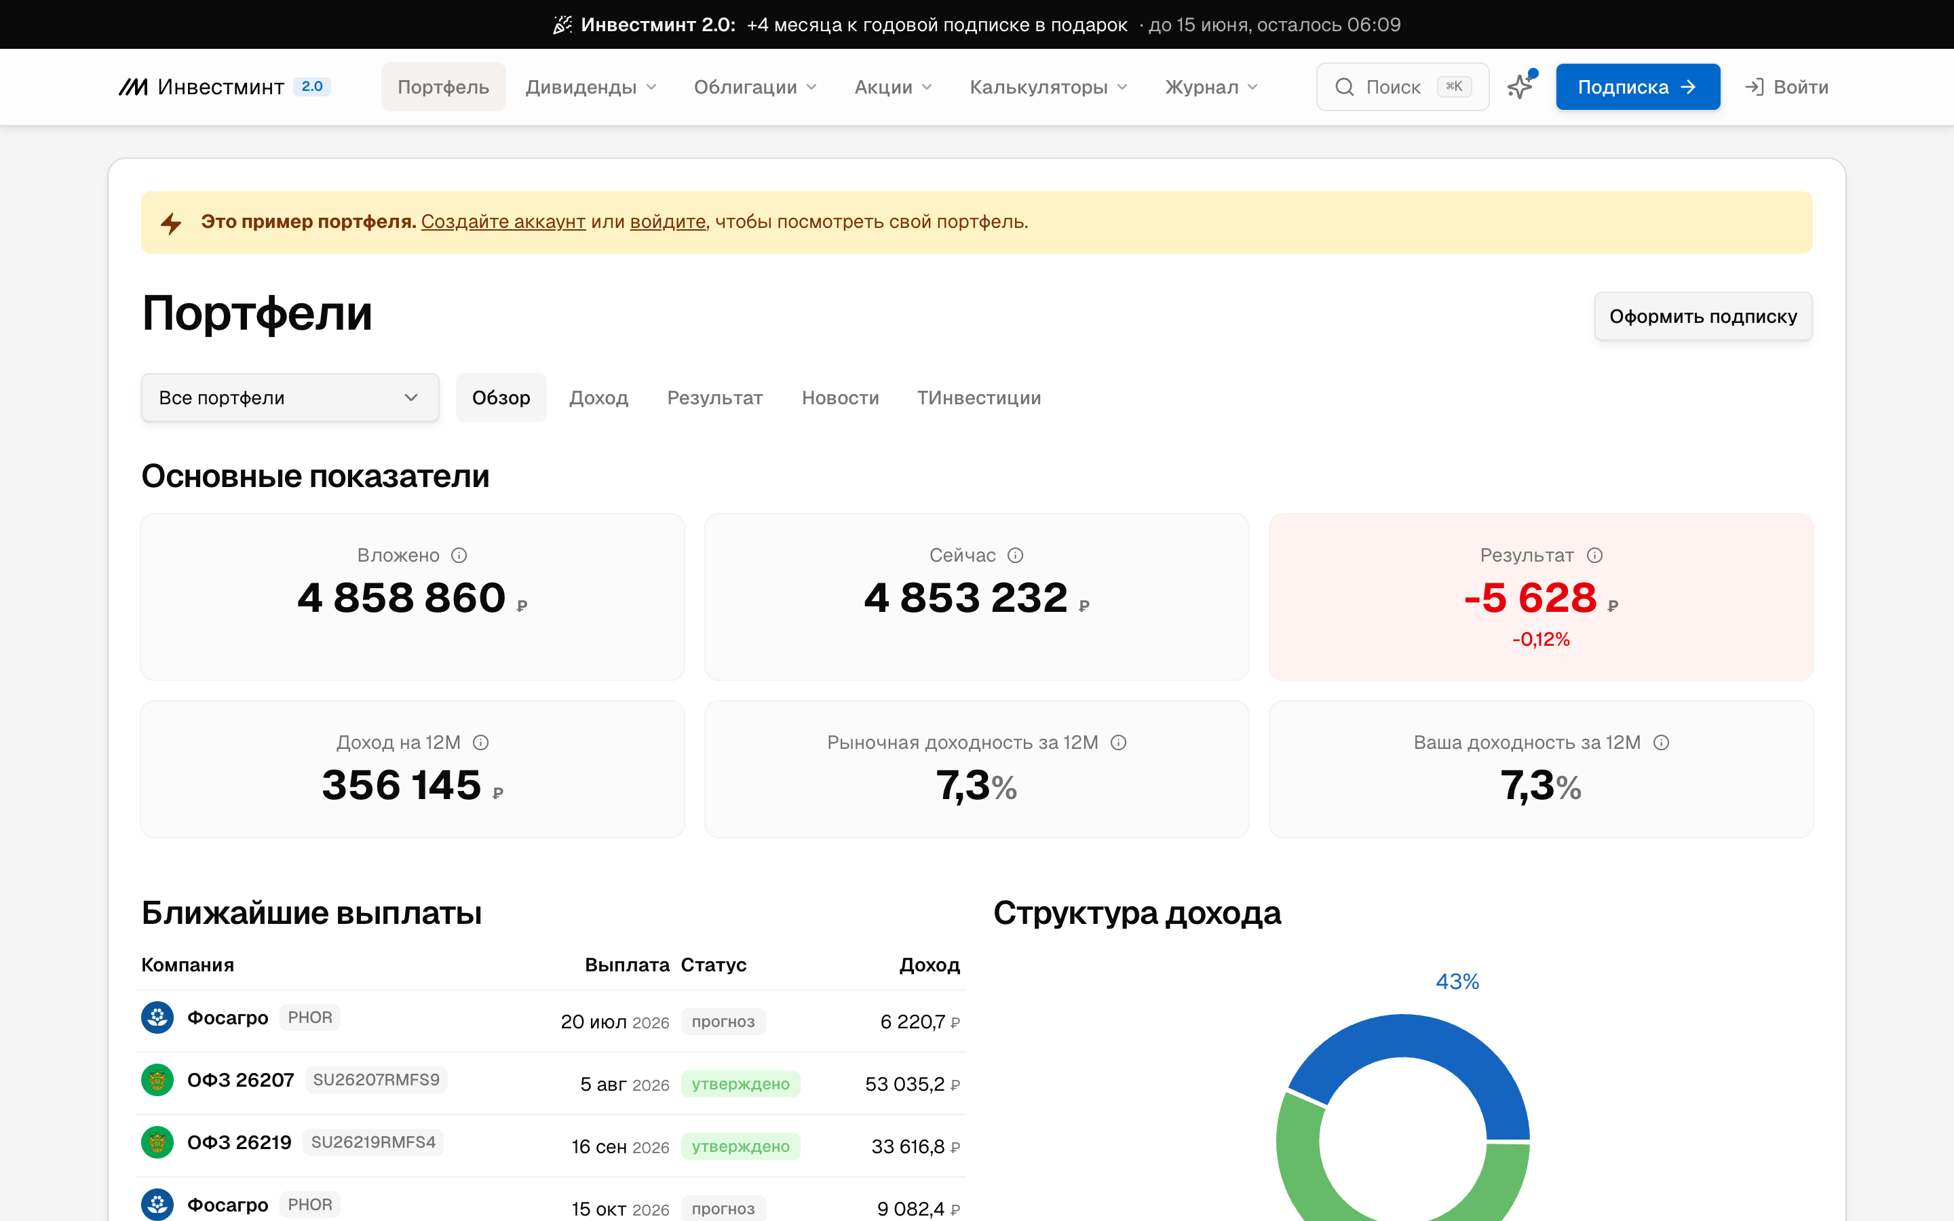Show info tooltip for Доход на 12М
This screenshot has width=1954, height=1221.
click(481, 743)
